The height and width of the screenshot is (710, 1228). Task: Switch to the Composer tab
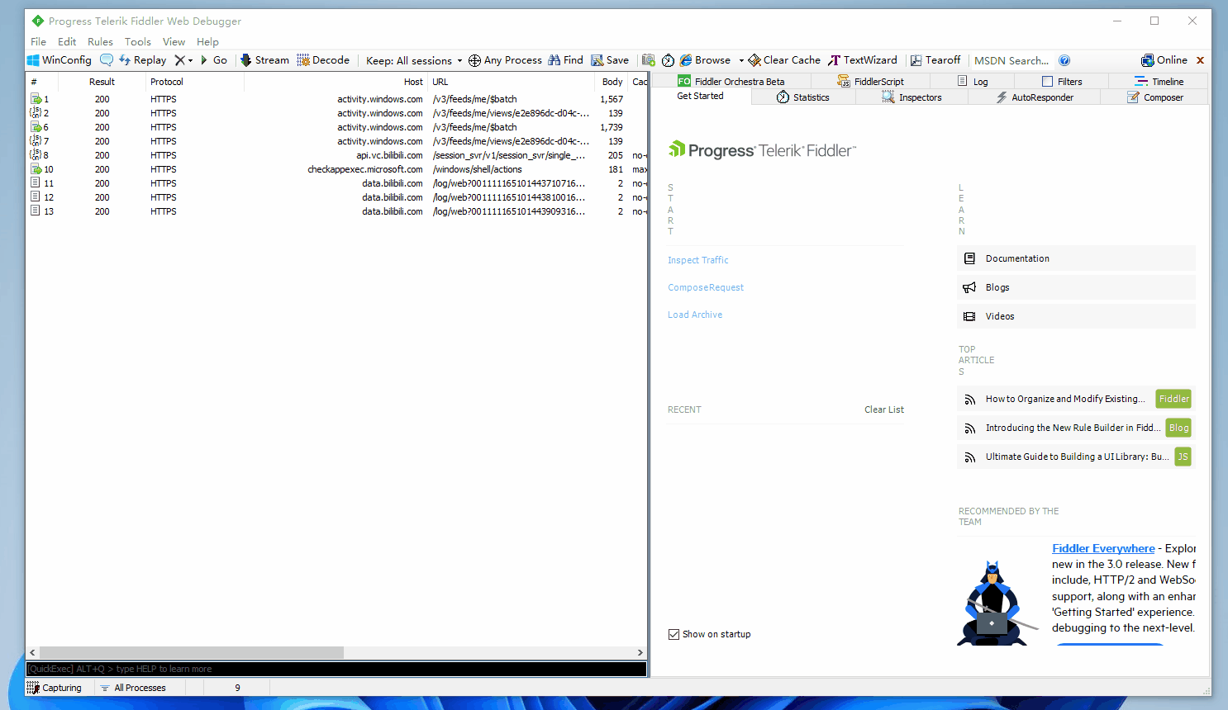1154,97
